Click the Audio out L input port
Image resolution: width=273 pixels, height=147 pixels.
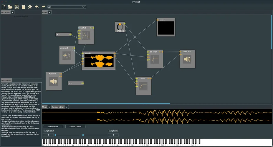[x=181, y=52]
